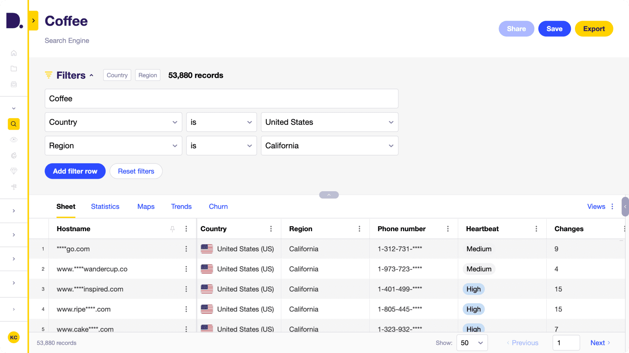Viewport: 629px width, 353px height.
Task: Select the yellow search engine icon
Action: 14,124
